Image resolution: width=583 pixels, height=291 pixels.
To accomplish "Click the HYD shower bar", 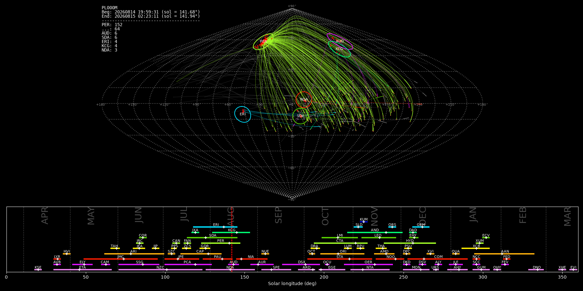I will coord(410,243).
